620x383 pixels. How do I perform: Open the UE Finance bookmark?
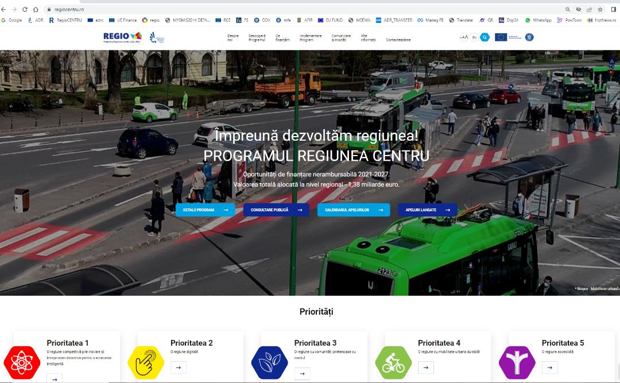(x=123, y=20)
